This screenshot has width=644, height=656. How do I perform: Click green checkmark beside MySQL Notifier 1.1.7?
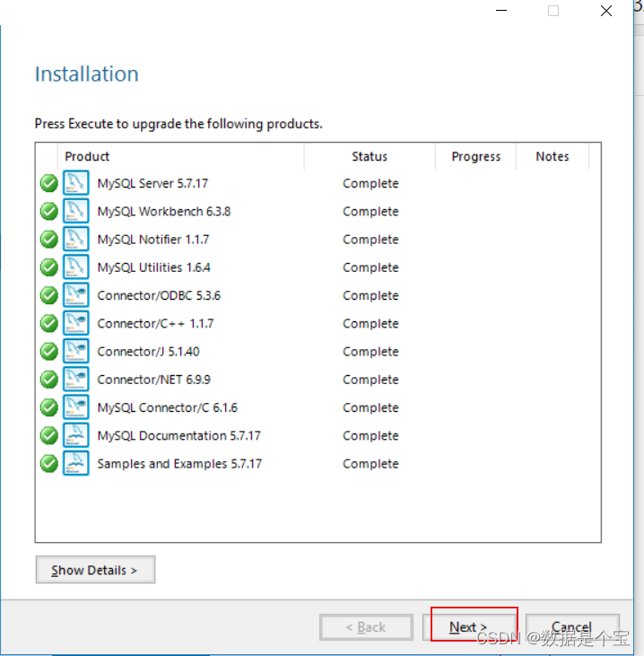pyautogui.click(x=49, y=240)
